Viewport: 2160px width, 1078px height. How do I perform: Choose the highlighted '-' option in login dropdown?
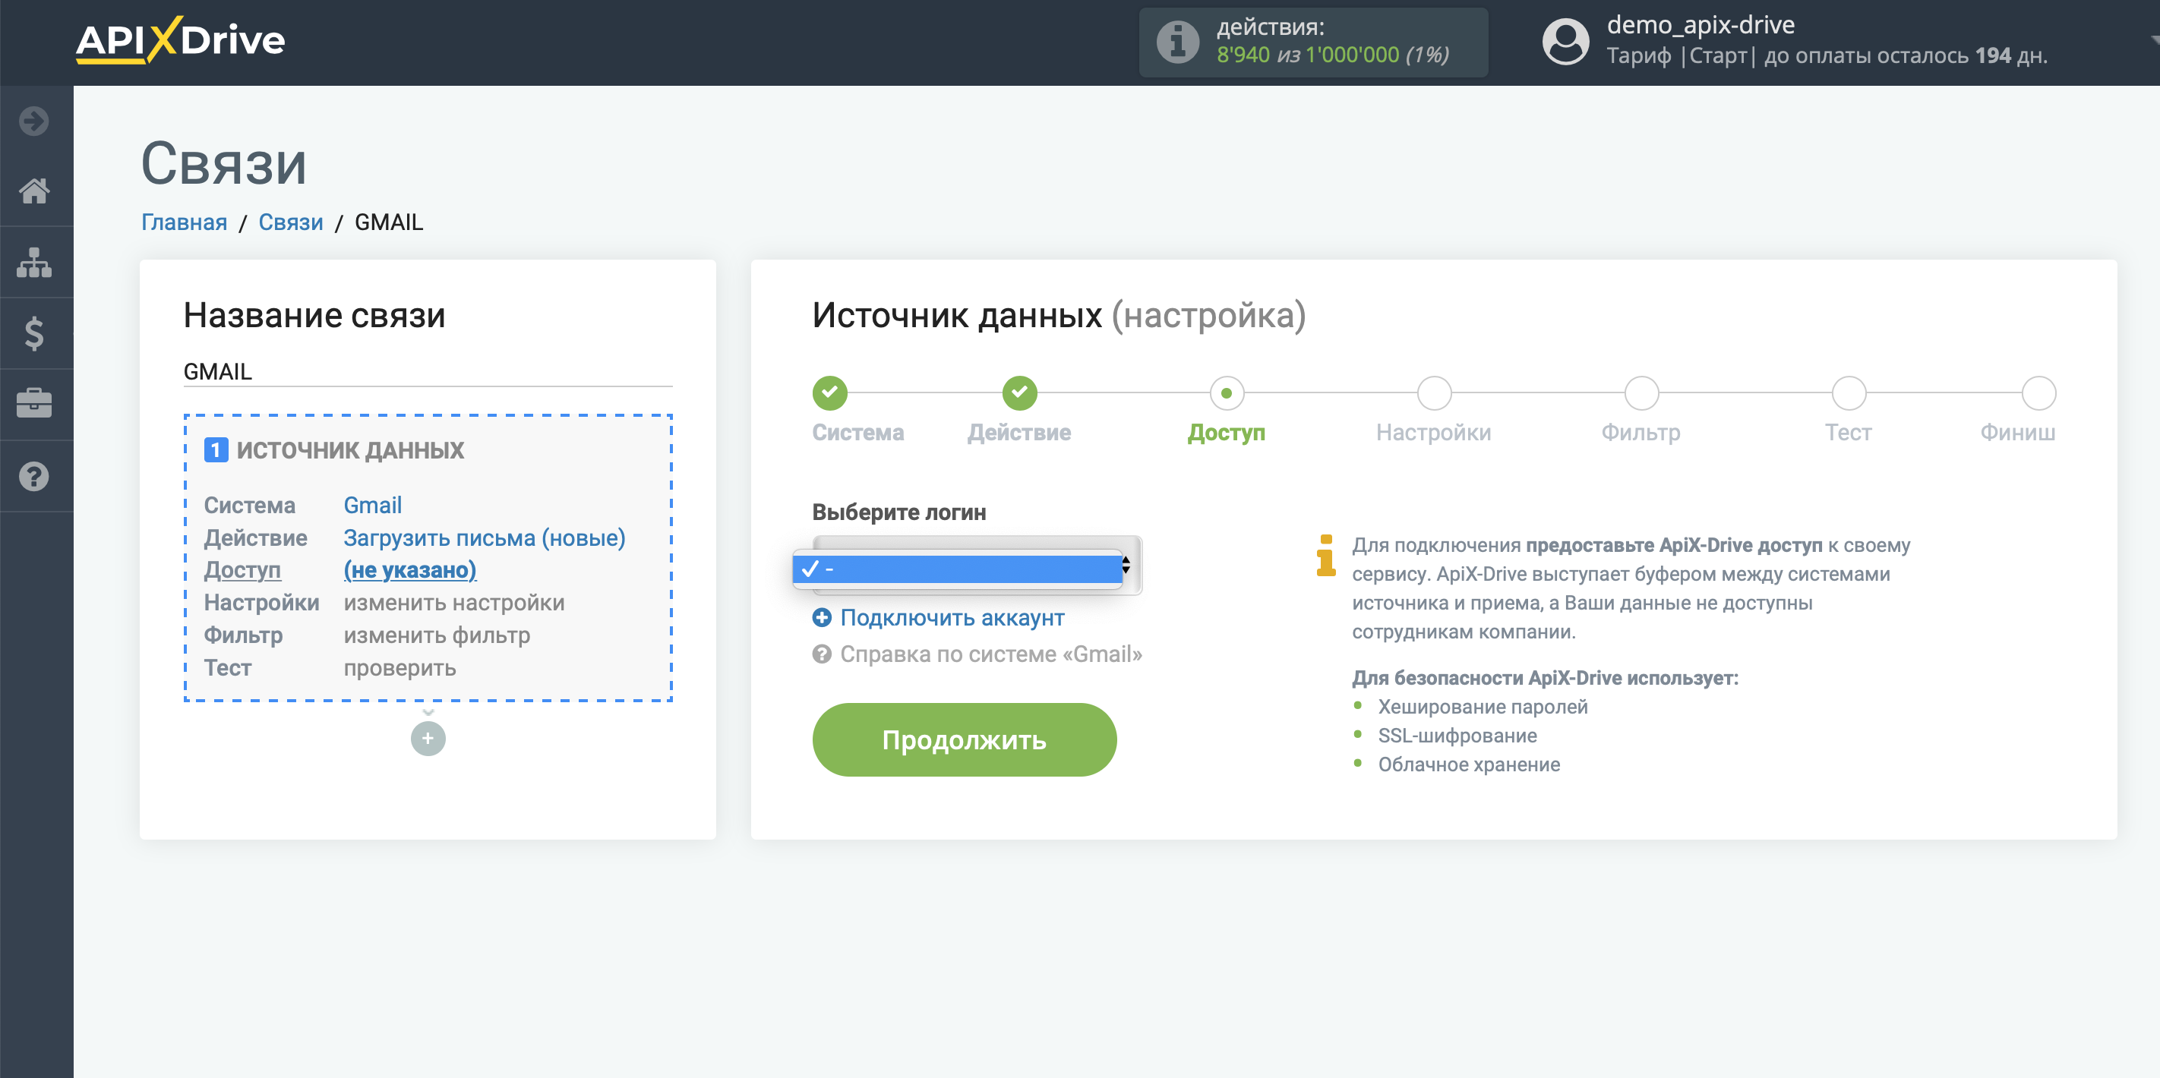click(957, 569)
